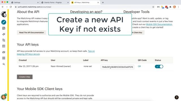Click the 'Label' column header

86,60
